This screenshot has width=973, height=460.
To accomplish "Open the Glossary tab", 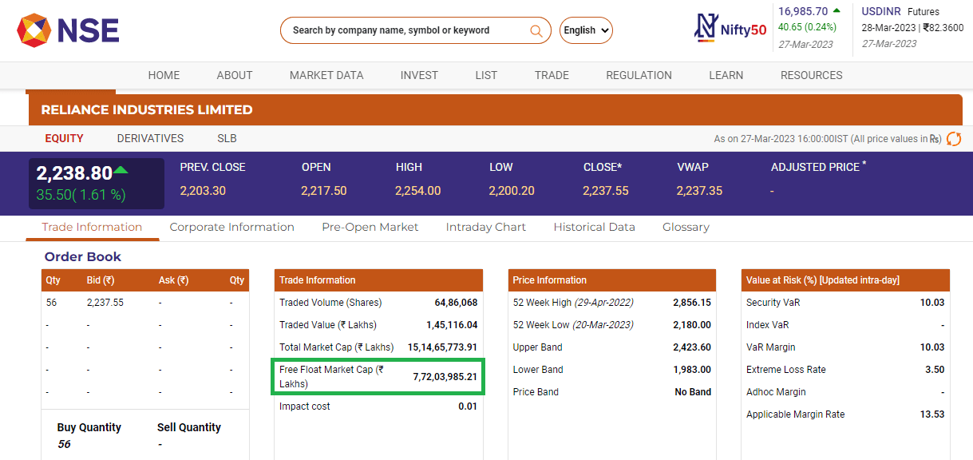I will pos(686,227).
